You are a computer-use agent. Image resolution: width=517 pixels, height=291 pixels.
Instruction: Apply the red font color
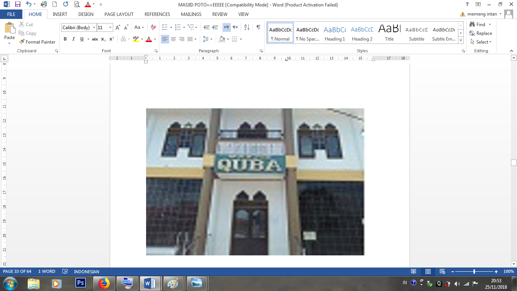coord(149,39)
